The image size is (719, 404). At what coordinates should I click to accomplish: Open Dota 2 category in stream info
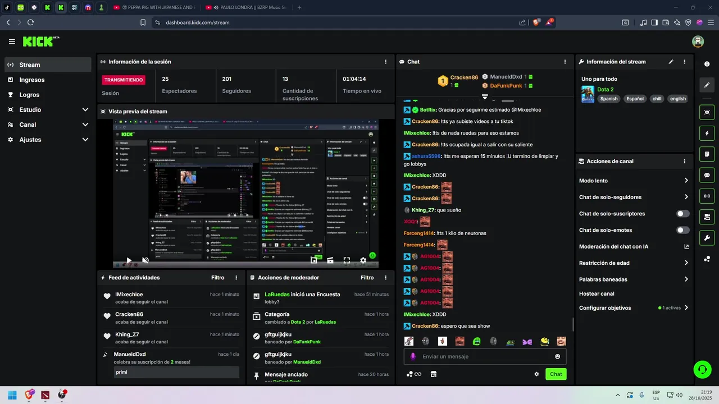point(605,89)
